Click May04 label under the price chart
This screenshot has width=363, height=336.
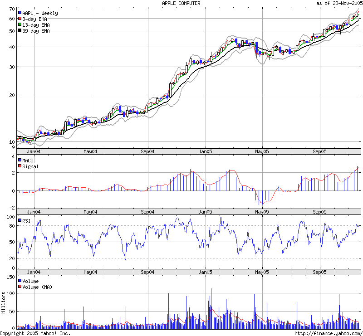click(x=90, y=151)
